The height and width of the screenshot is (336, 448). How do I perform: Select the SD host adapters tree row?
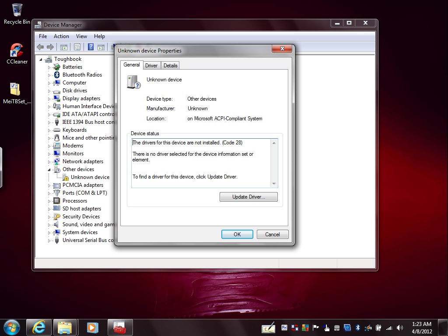(82, 209)
